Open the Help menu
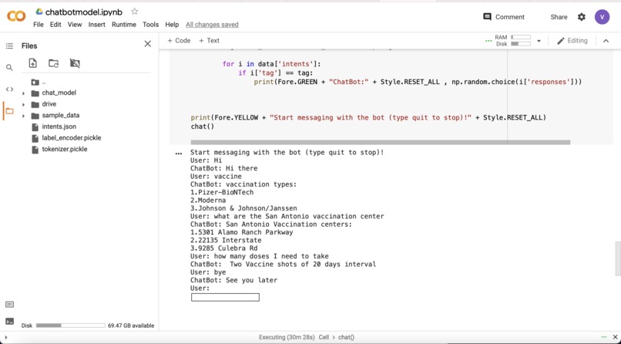Image resolution: width=621 pixels, height=344 pixels. pos(172,25)
